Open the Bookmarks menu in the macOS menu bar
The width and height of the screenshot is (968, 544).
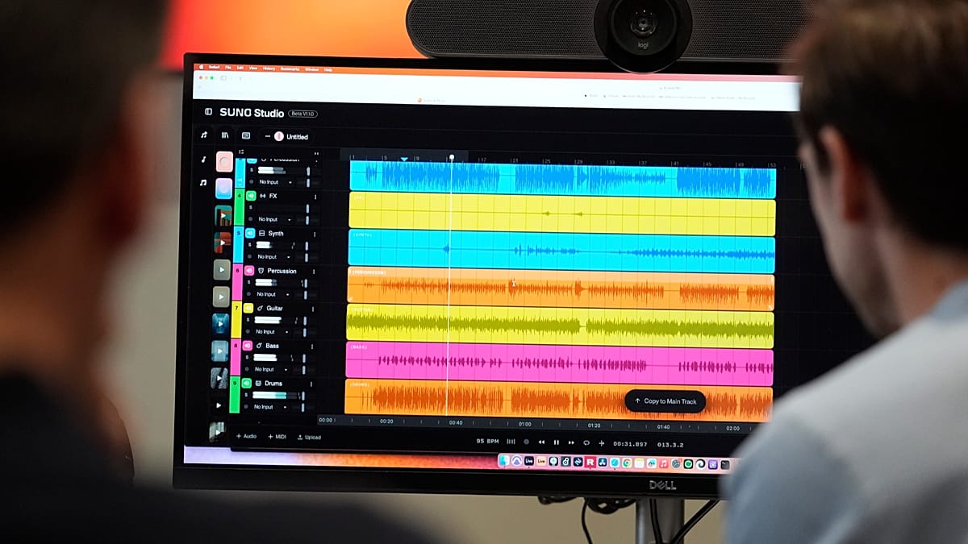290,69
